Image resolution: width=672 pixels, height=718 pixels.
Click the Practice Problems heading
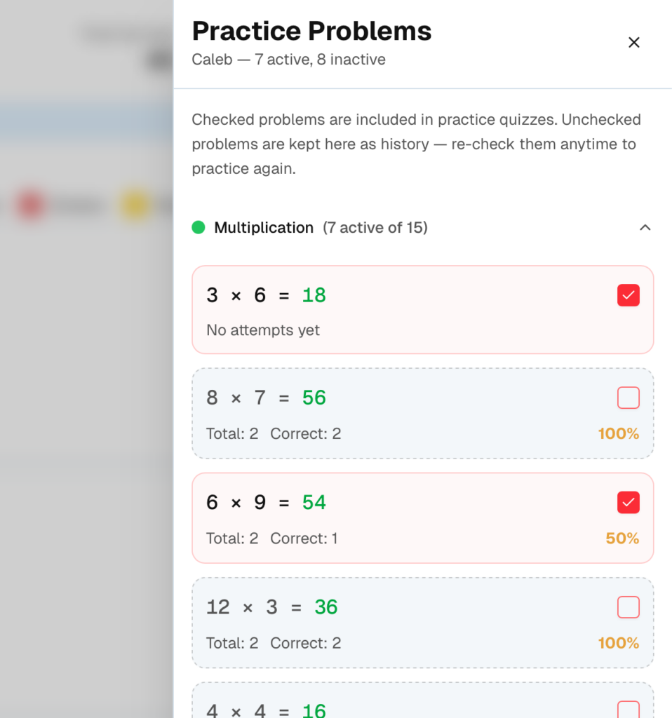(x=311, y=32)
